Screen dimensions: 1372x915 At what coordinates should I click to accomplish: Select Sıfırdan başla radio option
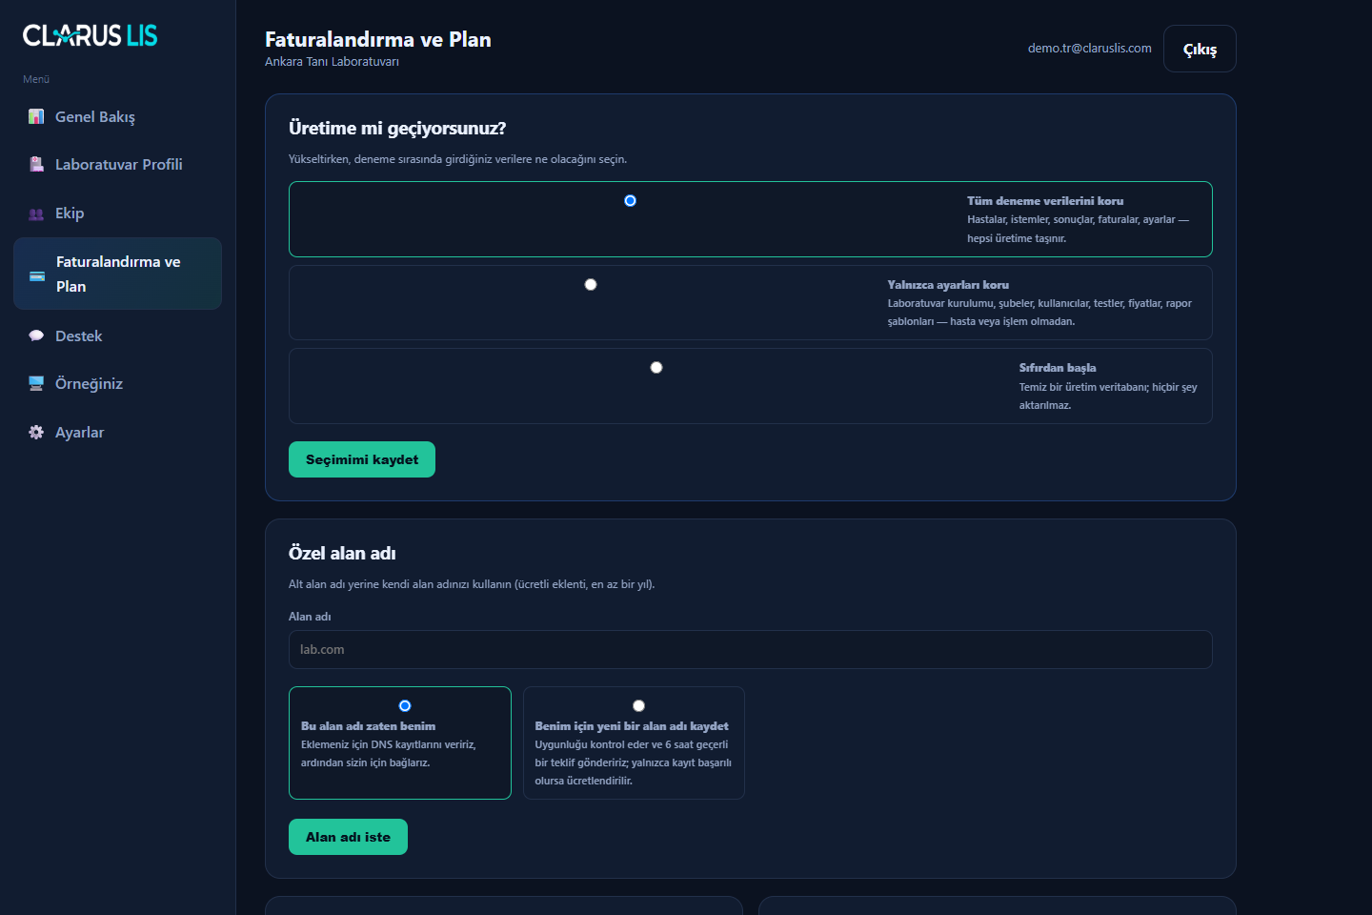pos(656,367)
